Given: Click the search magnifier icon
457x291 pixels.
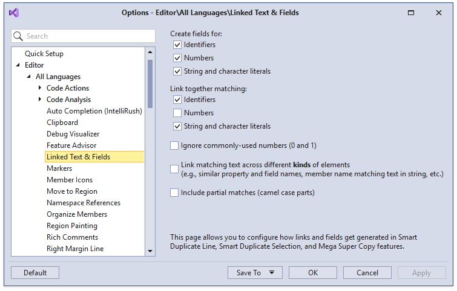Looking at the screenshot, I should point(18,36).
